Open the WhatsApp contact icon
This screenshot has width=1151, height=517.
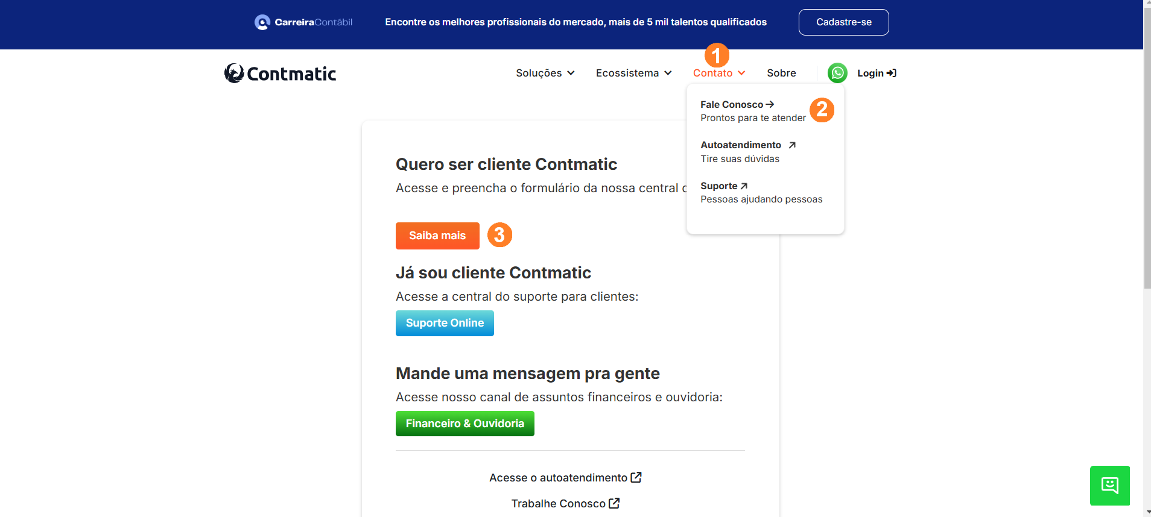pyautogui.click(x=837, y=73)
